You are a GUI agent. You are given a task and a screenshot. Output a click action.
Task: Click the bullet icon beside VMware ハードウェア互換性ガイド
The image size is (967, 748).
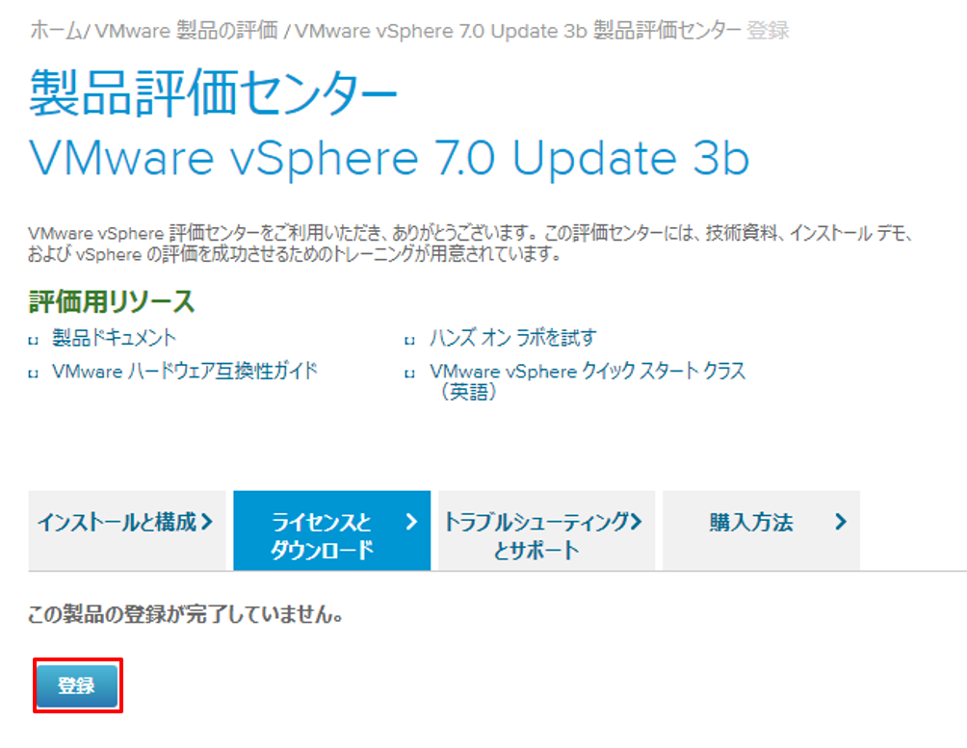[x=34, y=374]
